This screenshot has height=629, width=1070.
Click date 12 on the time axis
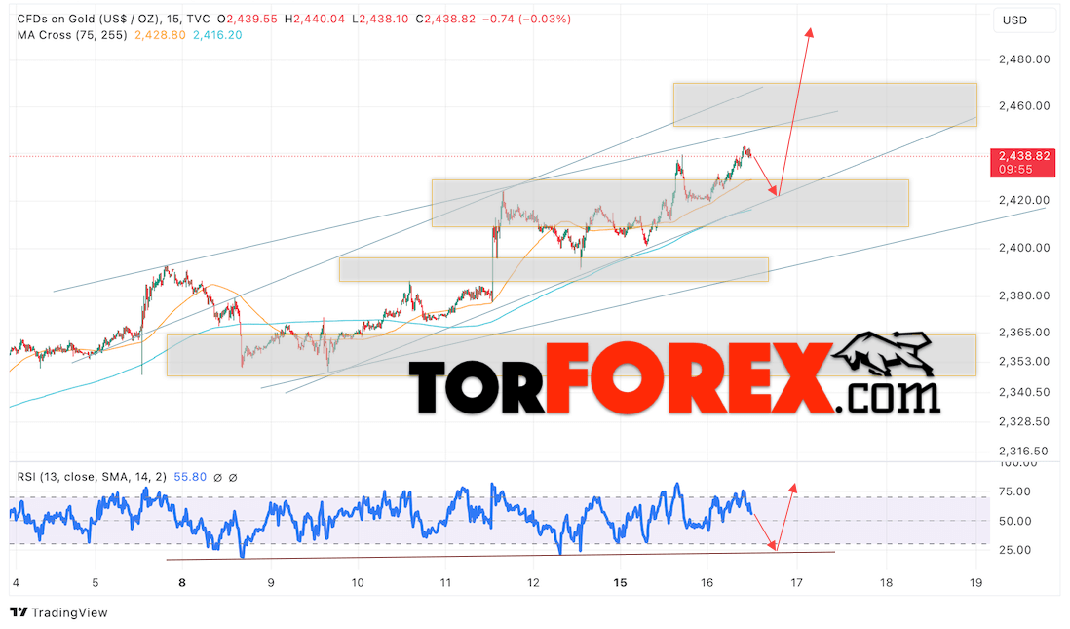(533, 582)
